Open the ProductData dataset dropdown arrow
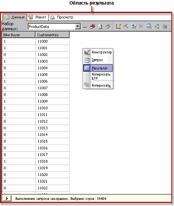Viewport: 174px width, 206px height. pyautogui.click(x=78, y=26)
